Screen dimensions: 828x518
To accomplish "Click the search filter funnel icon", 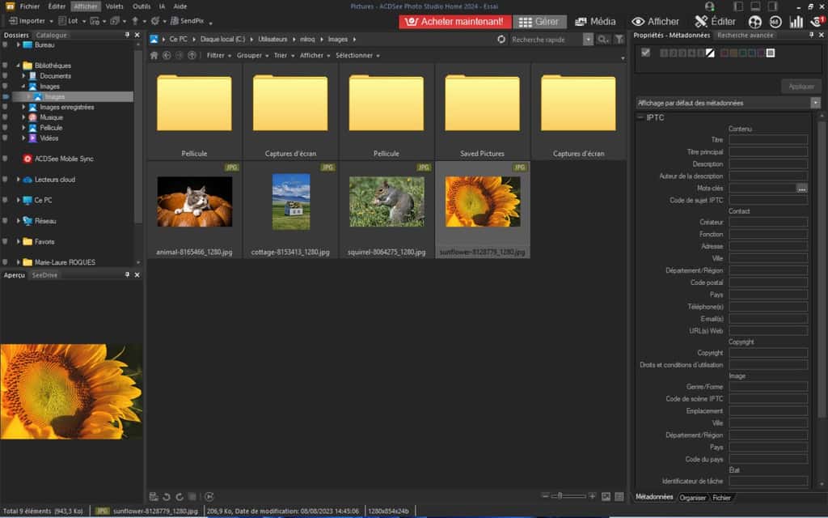I will 619,39.
